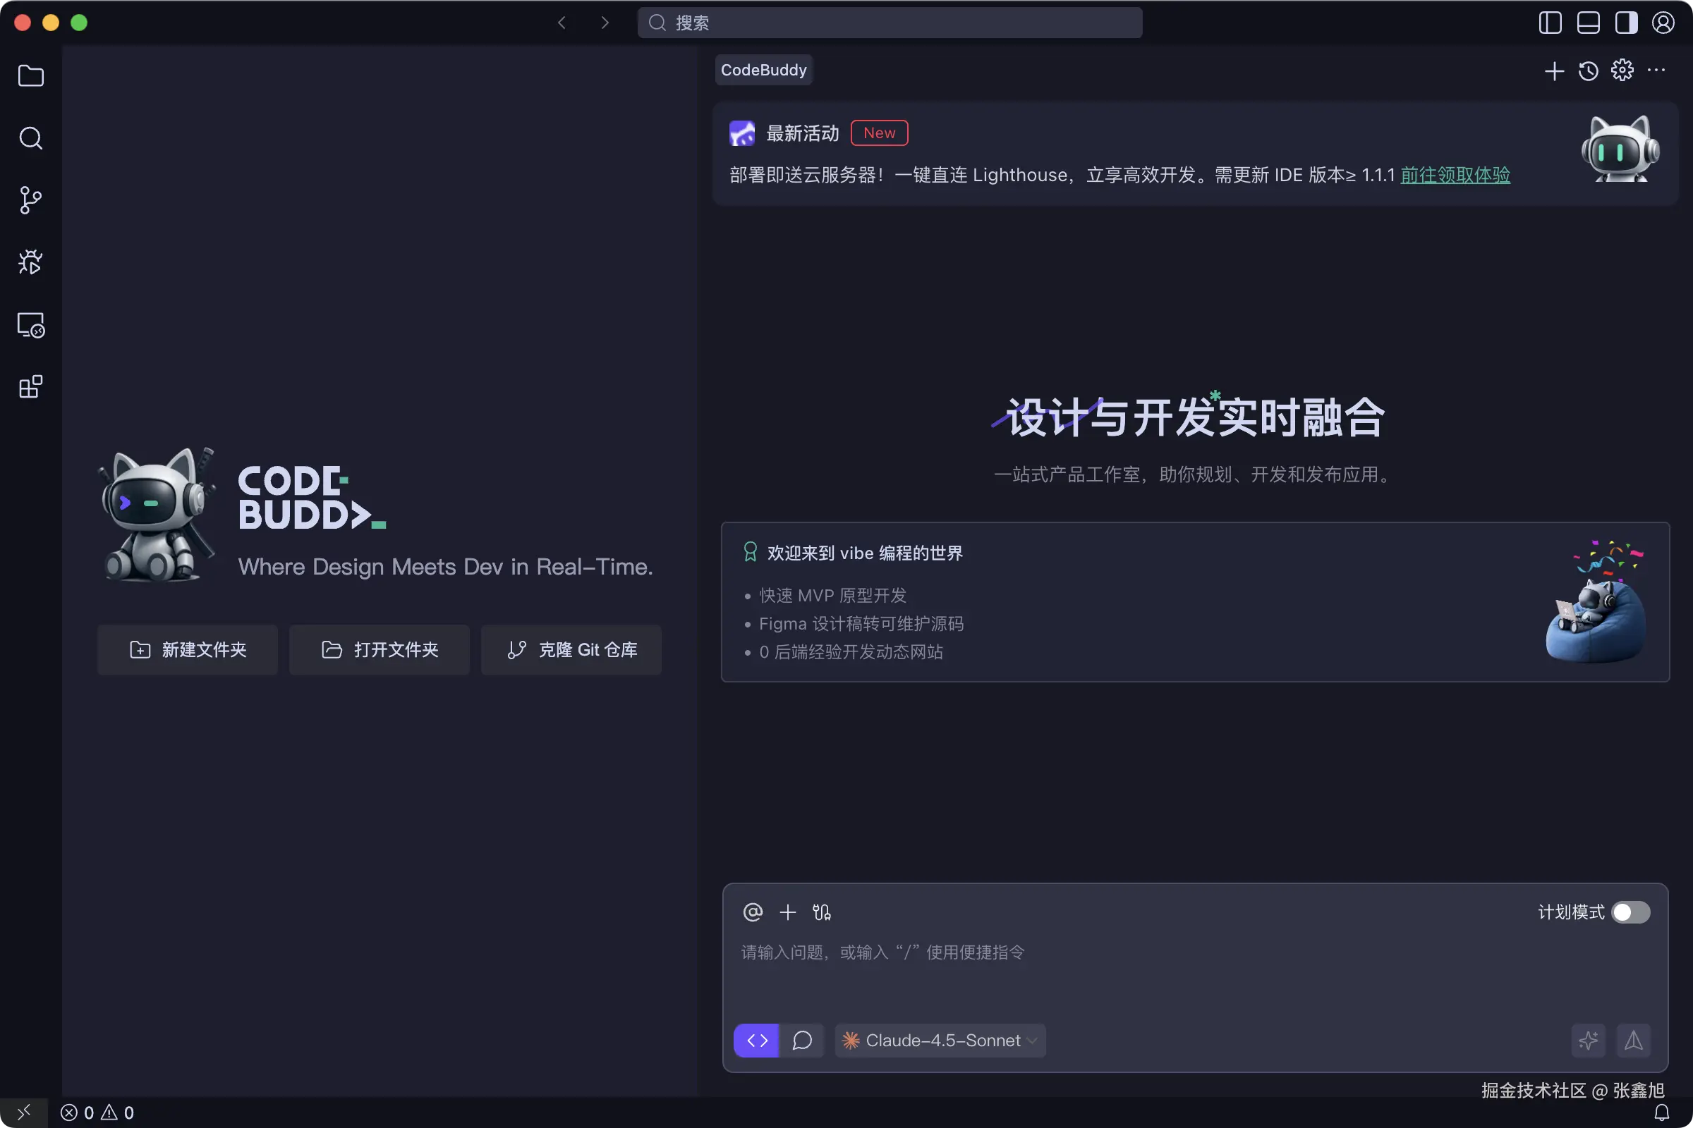Open the Remote Explorer icon
1693x1128 pixels.
[31, 325]
